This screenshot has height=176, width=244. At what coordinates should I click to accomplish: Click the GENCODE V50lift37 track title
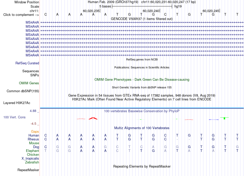pyautogui.click(x=142, y=19)
